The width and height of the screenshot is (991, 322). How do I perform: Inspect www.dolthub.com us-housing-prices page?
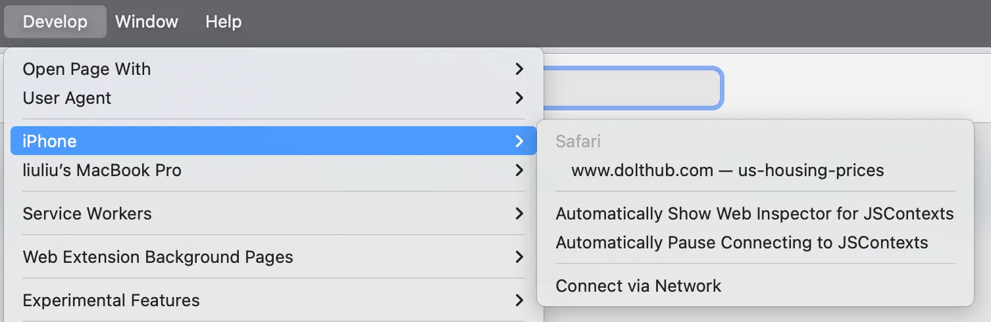click(x=727, y=170)
